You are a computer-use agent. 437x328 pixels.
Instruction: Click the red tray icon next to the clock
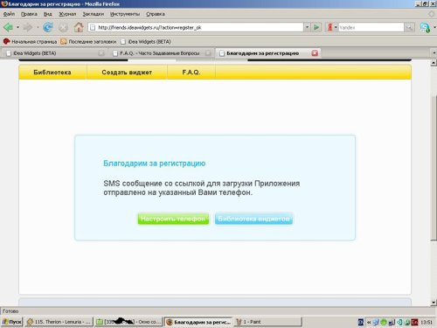(x=414, y=322)
